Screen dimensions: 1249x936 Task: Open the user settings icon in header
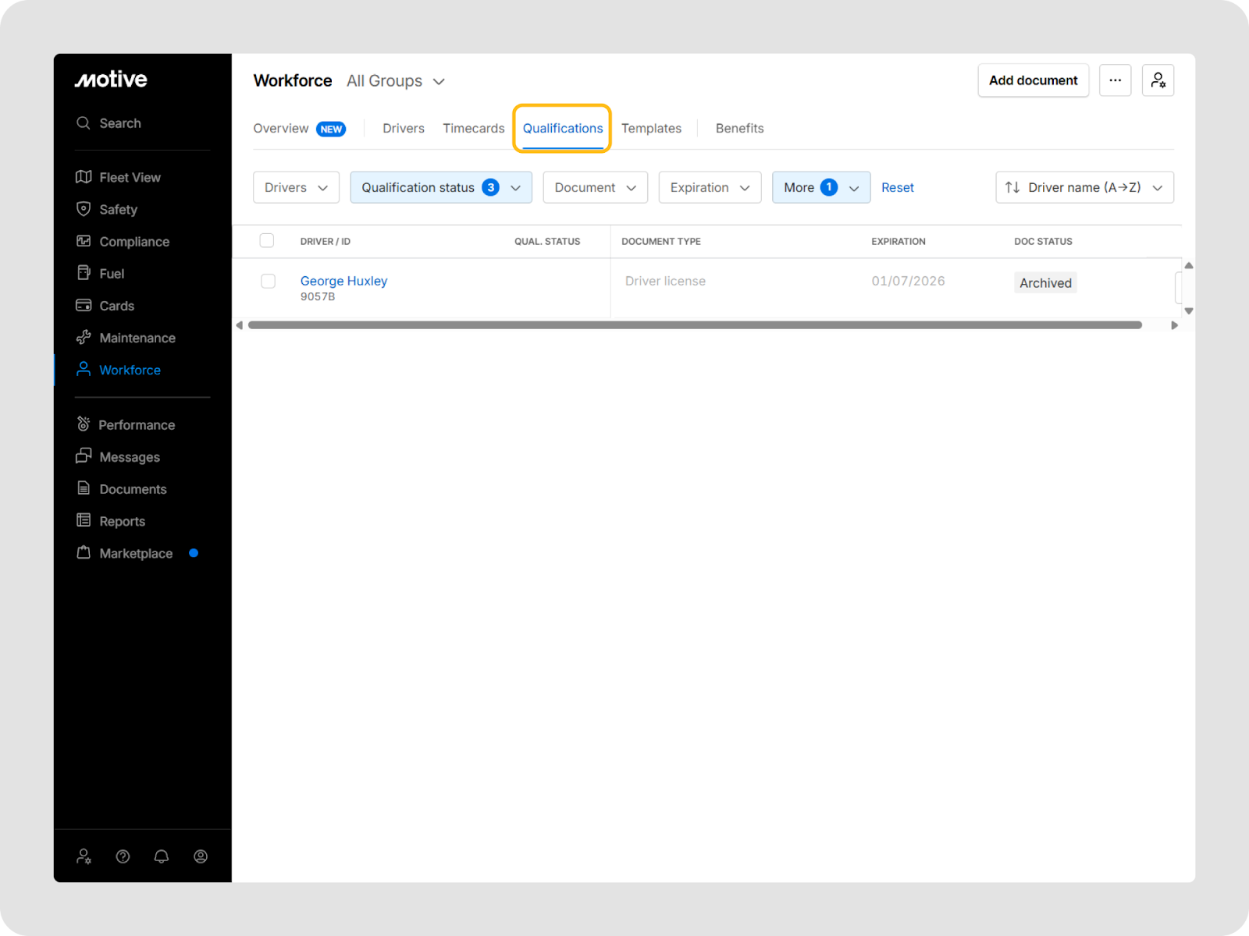(1158, 80)
